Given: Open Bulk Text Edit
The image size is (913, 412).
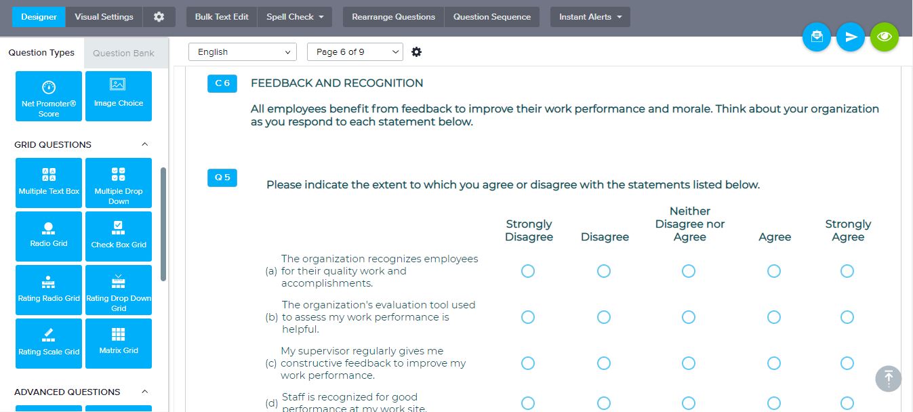Looking at the screenshot, I should click(222, 17).
